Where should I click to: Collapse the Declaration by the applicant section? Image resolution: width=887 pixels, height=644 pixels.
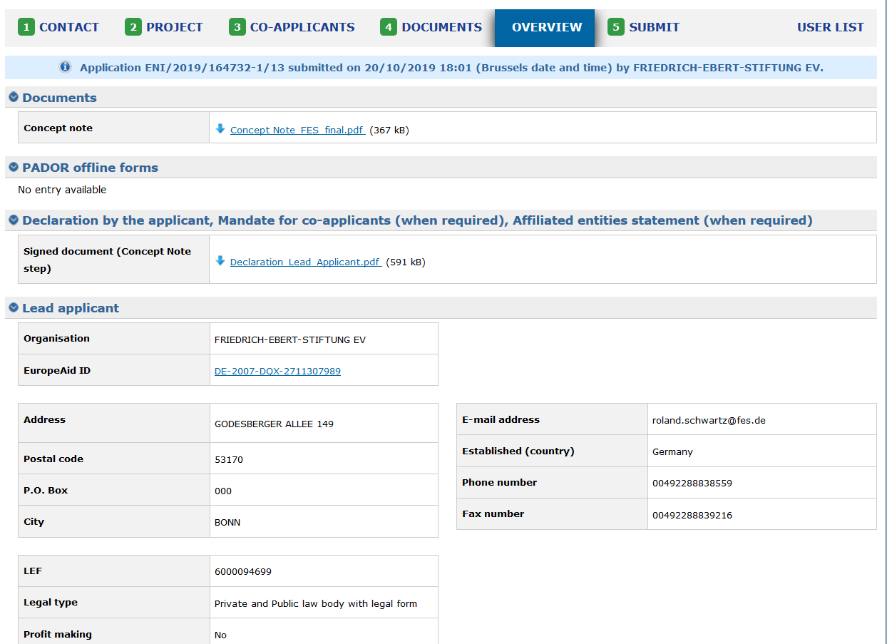tap(14, 220)
